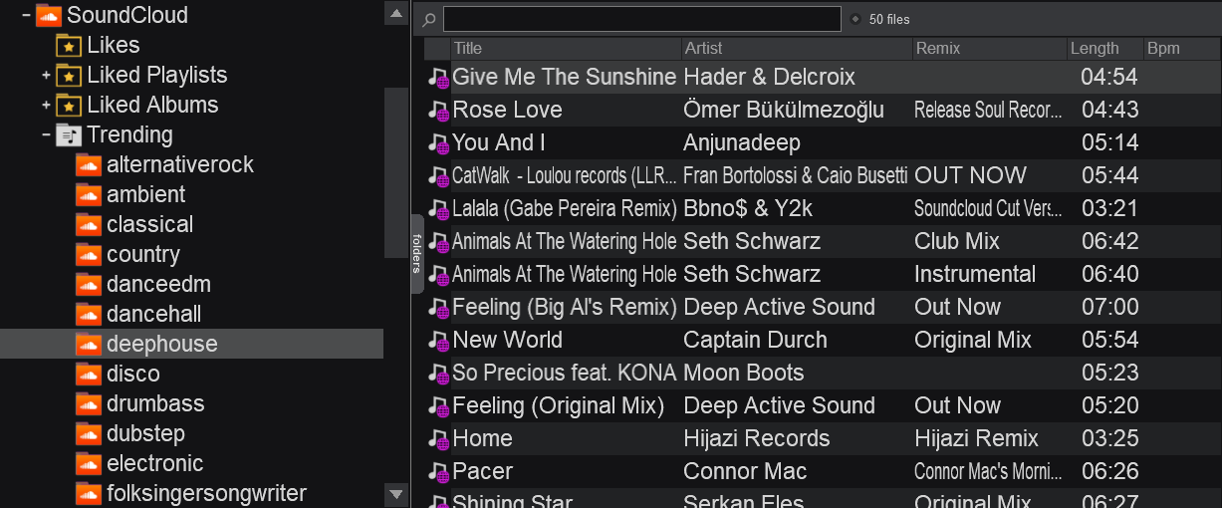Click the Liked Albums starred folder icon
The image size is (1222, 508).
tap(68, 105)
